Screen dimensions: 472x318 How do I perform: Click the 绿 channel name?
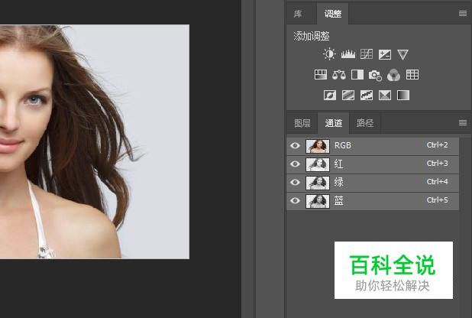tap(338, 183)
